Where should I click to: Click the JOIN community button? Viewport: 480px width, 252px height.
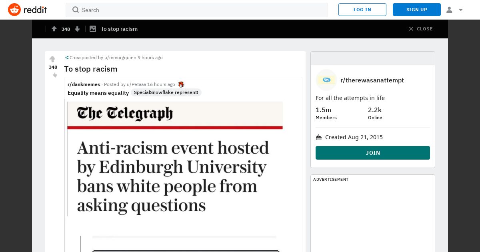[x=373, y=153]
